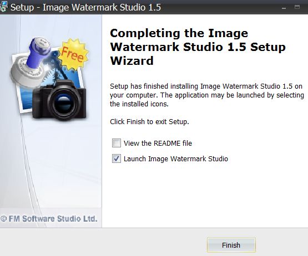Uncheck the Launch Image Watermark Studio checkbox
The width and height of the screenshot is (308, 256).
click(x=117, y=158)
